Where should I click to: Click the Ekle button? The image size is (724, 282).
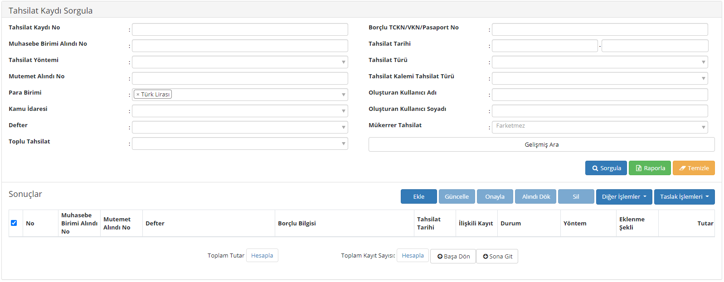pyautogui.click(x=418, y=196)
